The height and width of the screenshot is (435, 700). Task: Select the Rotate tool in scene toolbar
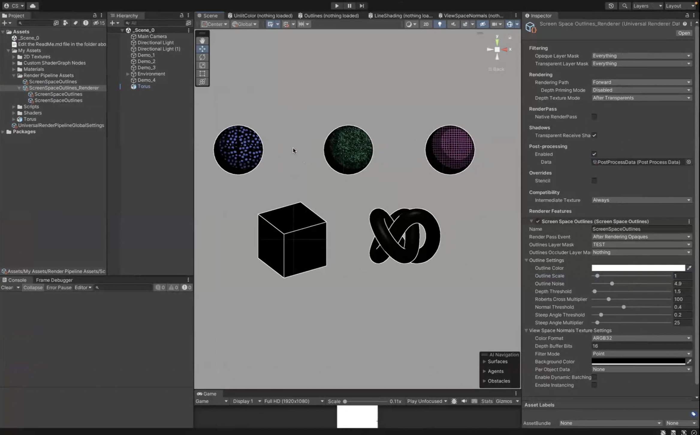click(x=202, y=57)
